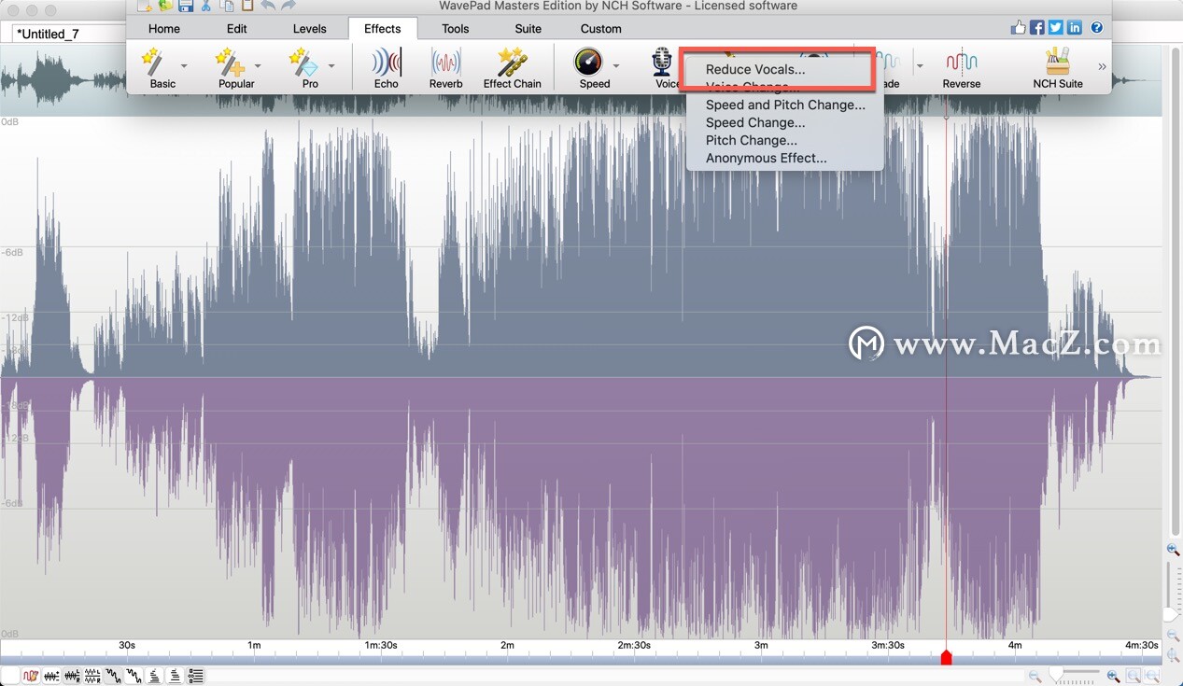
Task: Expand the Fade dropdown arrow
Action: [920, 66]
